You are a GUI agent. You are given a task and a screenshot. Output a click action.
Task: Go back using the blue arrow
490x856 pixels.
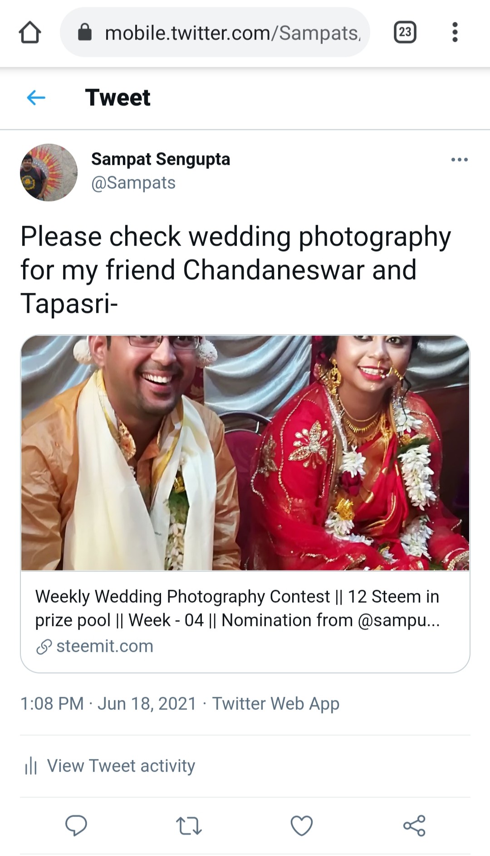(x=36, y=97)
